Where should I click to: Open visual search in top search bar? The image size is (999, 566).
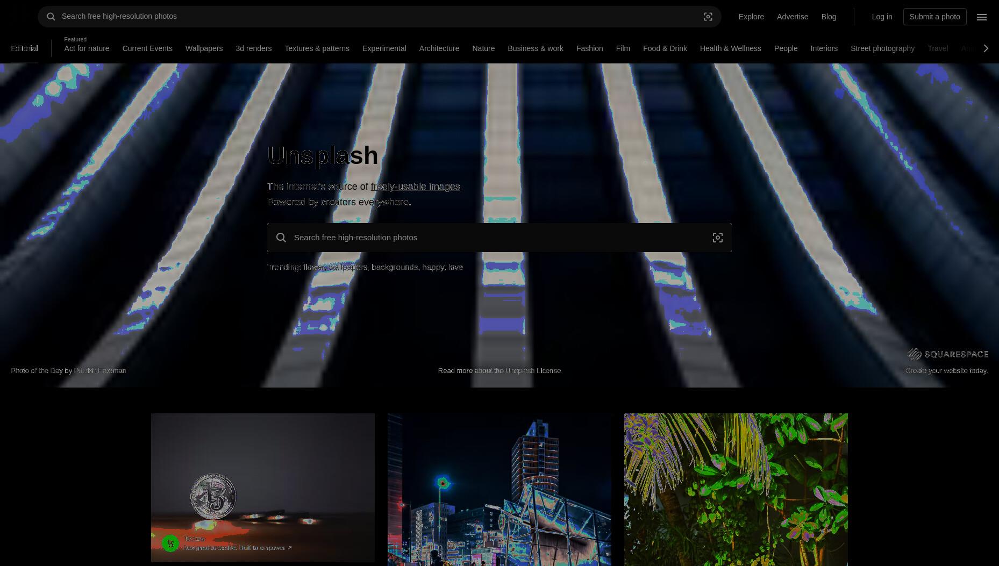coord(708,17)
